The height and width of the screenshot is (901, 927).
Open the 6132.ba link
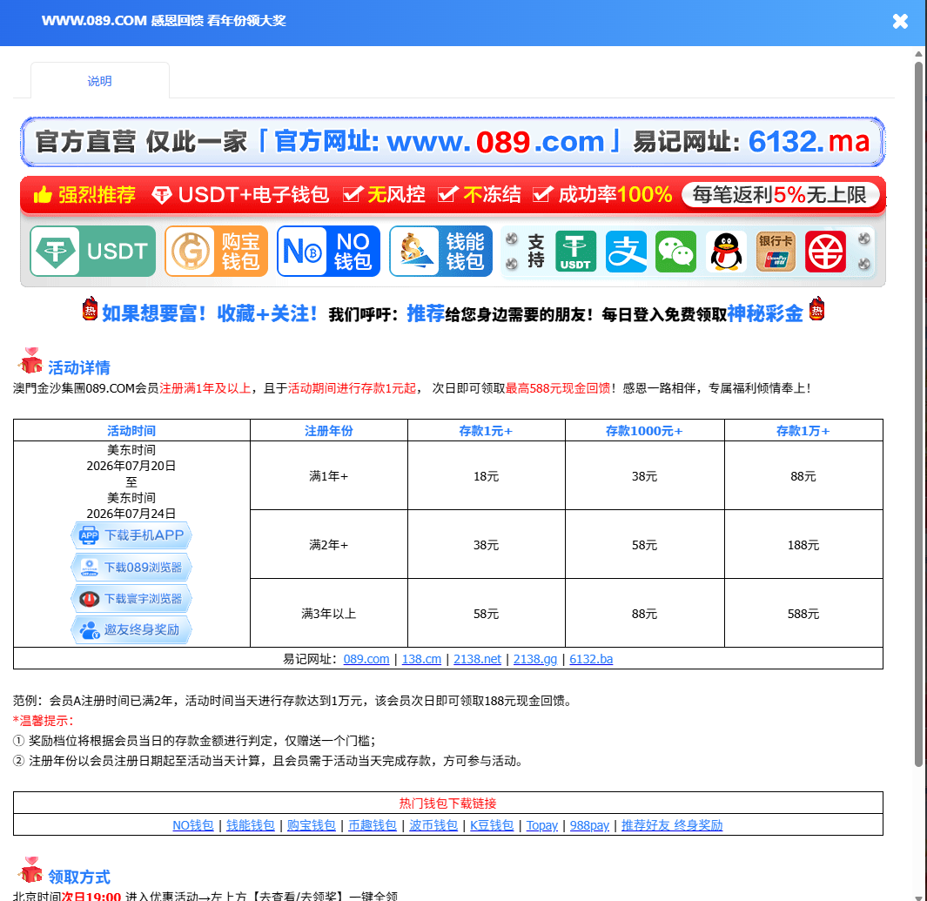point(591,659)
